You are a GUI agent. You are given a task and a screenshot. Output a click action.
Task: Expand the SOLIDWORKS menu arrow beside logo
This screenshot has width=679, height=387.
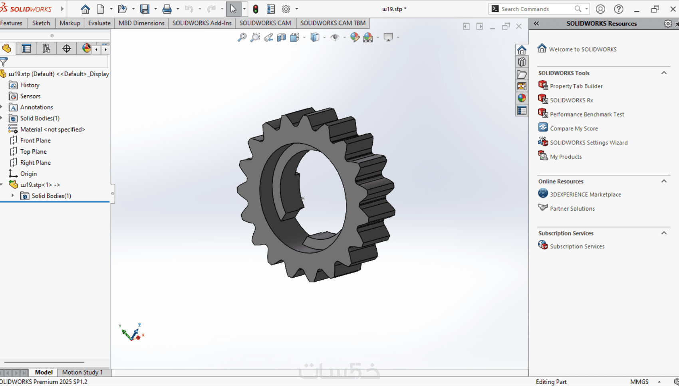62,9
